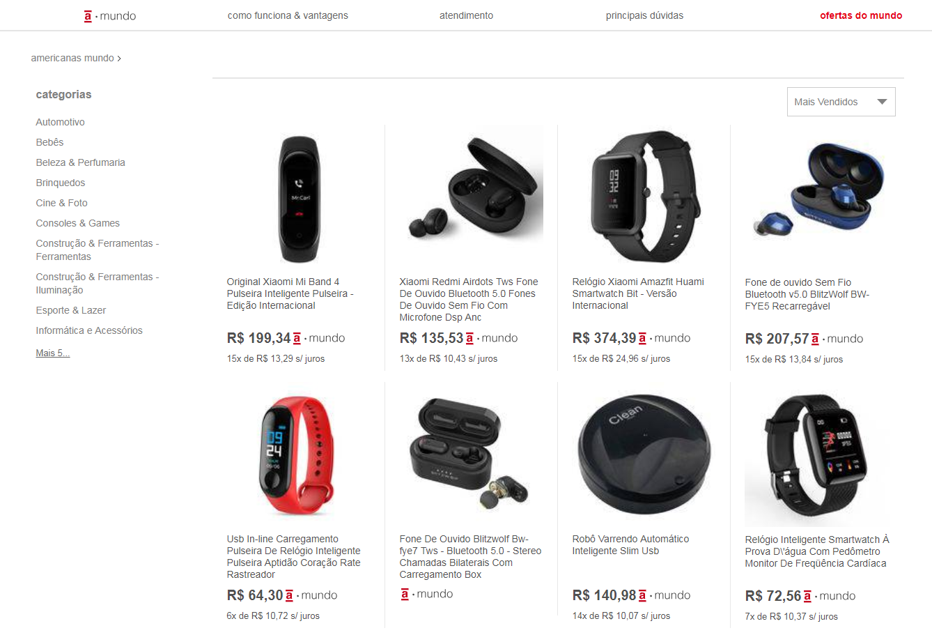Open principais dúvidas page
The image size is (932, 635).
point(644,15)
